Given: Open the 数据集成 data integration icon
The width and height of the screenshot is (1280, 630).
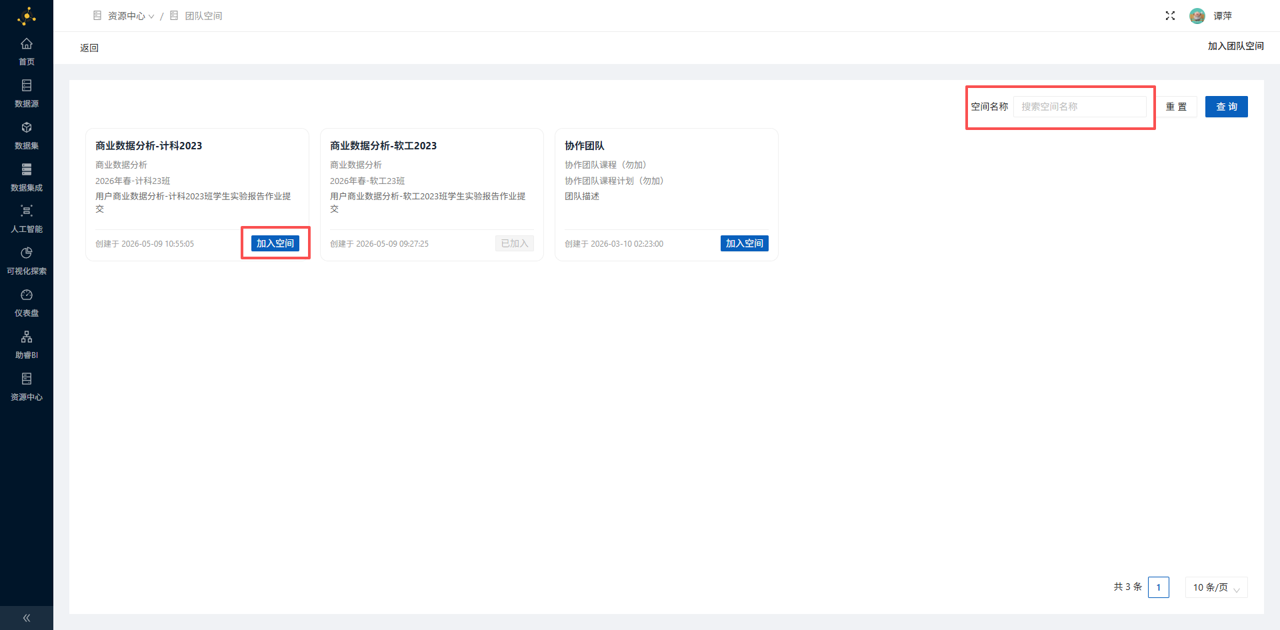Looking at the screenshot, I should point(27,169).
